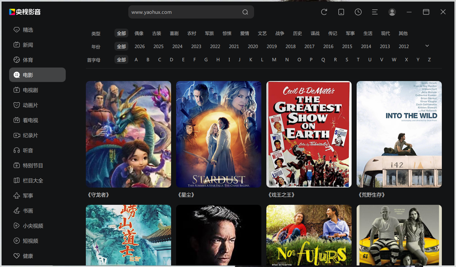
Task: Open the user account avatar
Action: tap(392, 12)
